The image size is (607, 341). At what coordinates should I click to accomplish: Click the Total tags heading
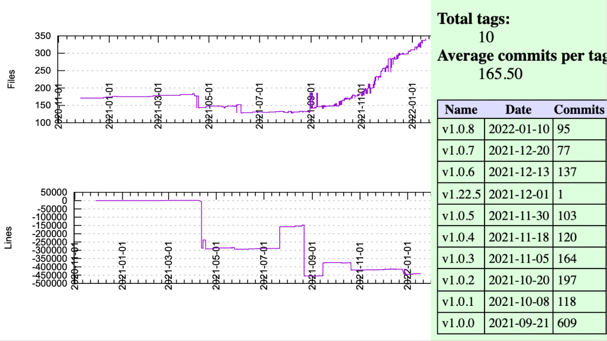click(x=473, y=19)
